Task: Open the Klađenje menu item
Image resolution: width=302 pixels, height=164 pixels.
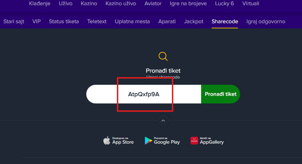Action: (x=40, y=4)
